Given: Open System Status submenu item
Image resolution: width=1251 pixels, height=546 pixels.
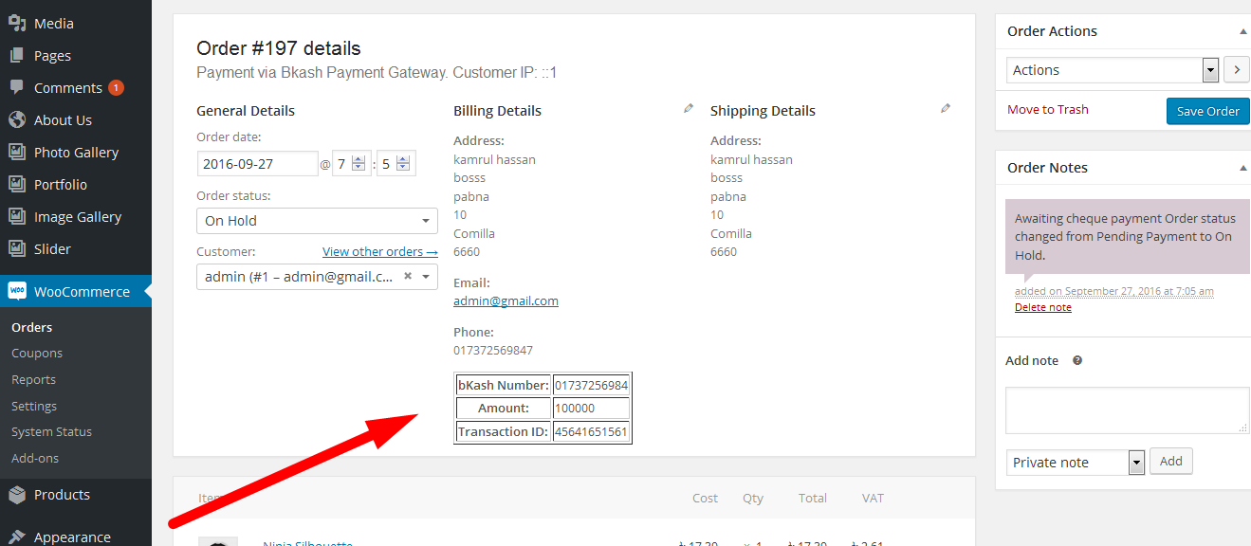Looking at the screenshot, I should click(51, 431).
